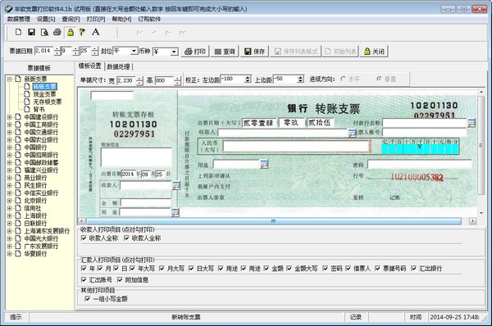Click the 保存 save button
492x326 pixels.
pos(254,51)
